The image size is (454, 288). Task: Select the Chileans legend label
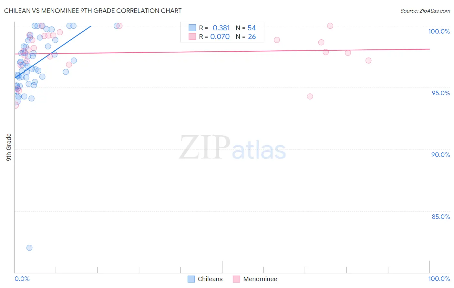point(210,279)
